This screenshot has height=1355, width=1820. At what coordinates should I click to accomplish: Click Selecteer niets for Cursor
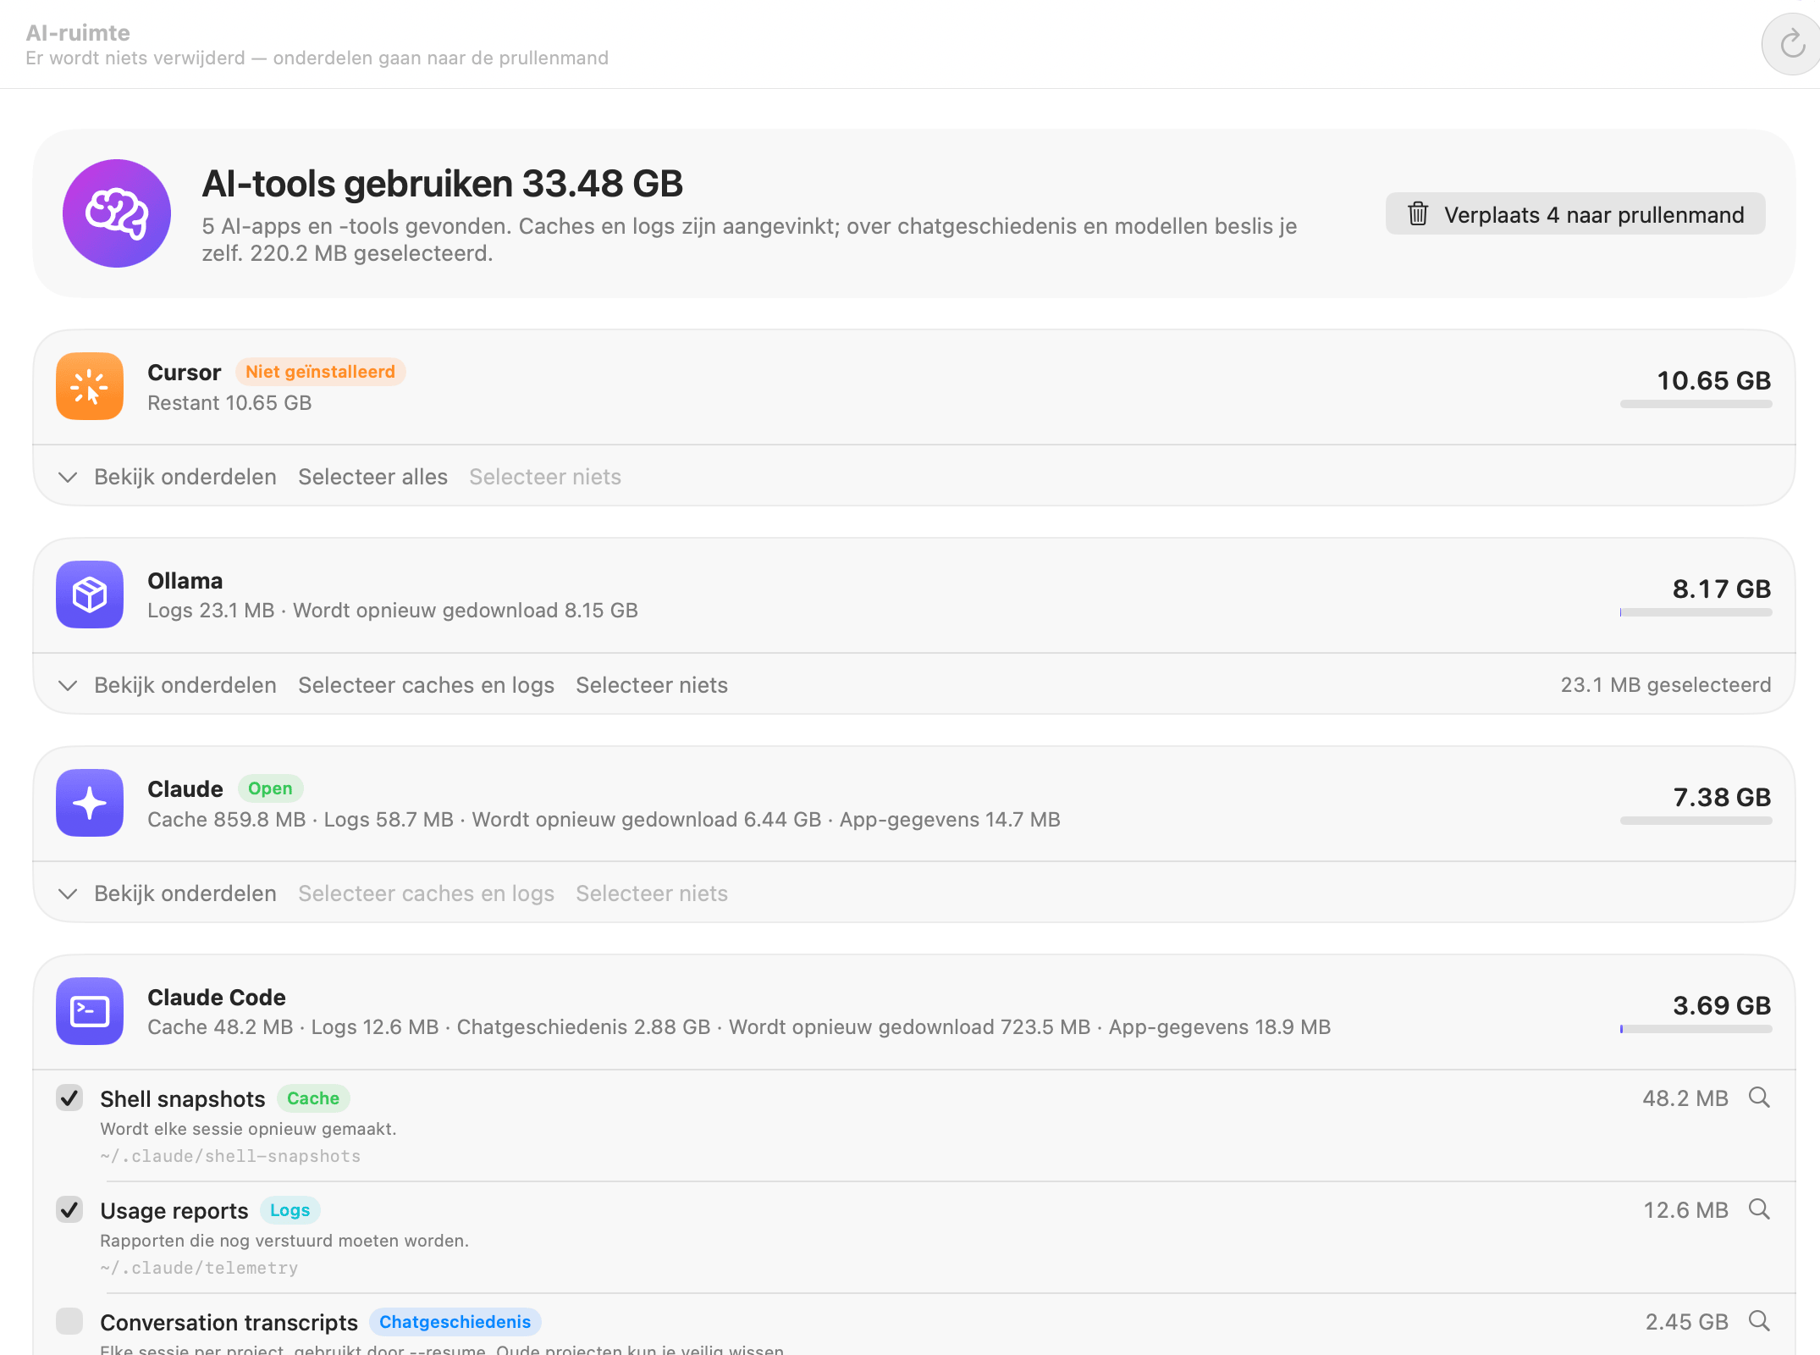[x=545, y=477]
